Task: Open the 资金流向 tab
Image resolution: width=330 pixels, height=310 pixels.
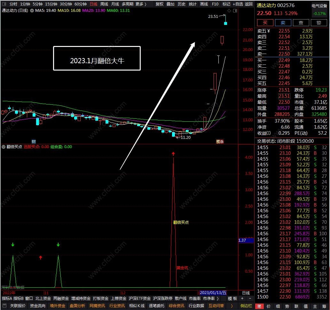Action: tap(38, 306)
